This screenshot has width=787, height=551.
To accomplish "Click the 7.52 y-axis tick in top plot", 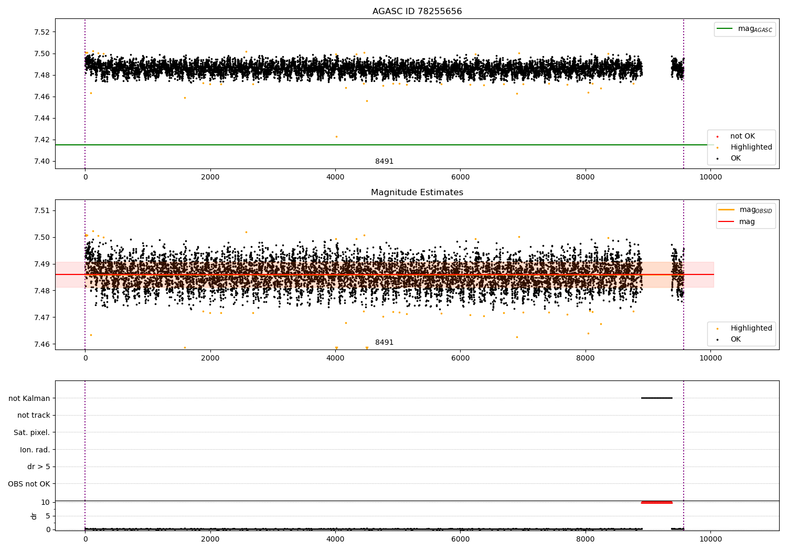I will [x=41, y=32].
